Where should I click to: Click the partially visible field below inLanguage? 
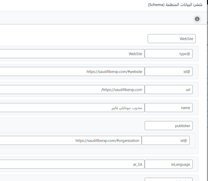(x=169, y=179)
